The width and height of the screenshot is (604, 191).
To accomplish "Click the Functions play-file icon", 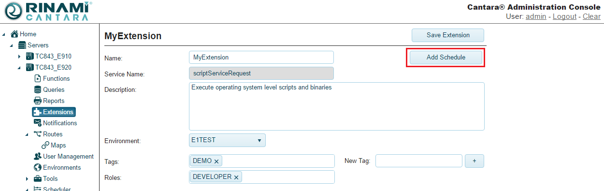I will pyautogui.click(x=38, y=79).
